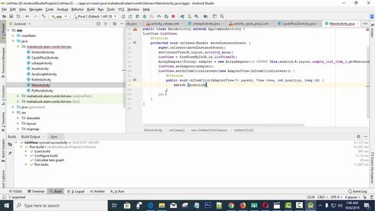
Task: Click the Windows Start button
Action: coord(6,206)
